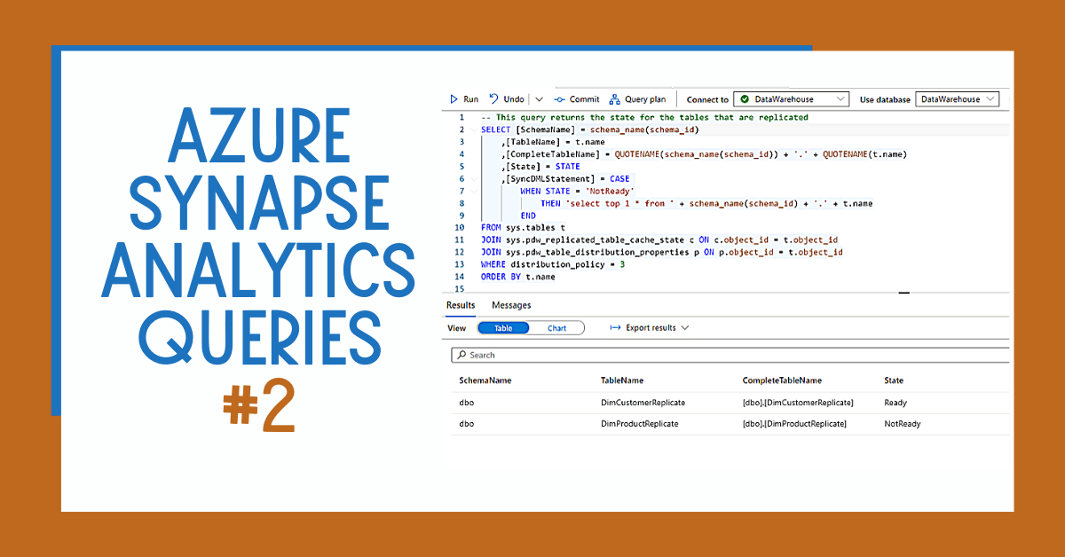Open the chevron menu beside Undo
The image size is (1065, 557).
pyautogui.click(x=539, y=99)
